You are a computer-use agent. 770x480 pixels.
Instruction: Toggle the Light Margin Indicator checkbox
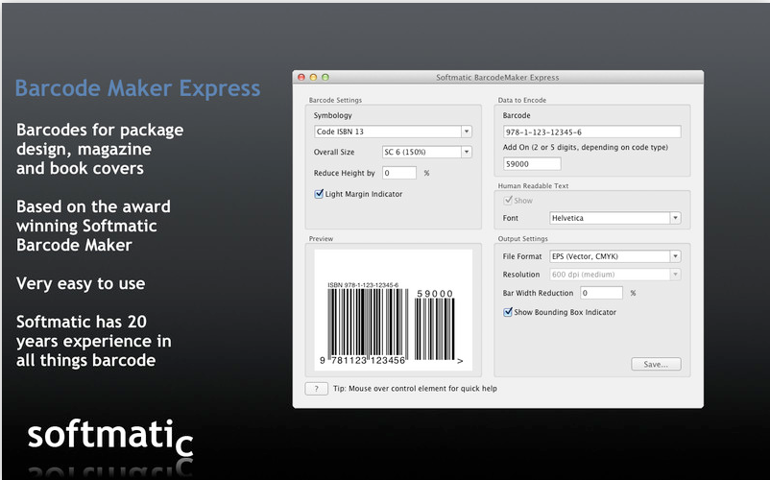[319, 194]
